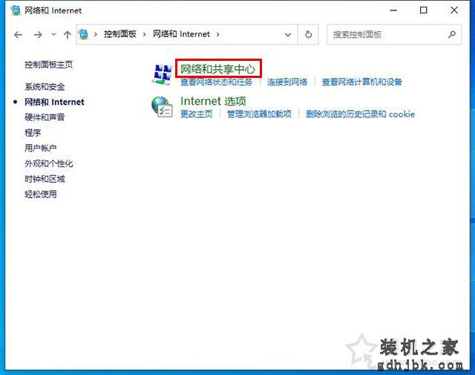
Task: Open the recent locations dropdown arrow
Action: (53, 35)
